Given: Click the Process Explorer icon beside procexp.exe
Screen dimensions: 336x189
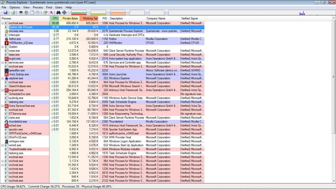Looking at the screenshot, I should click(x=7, y=31).
